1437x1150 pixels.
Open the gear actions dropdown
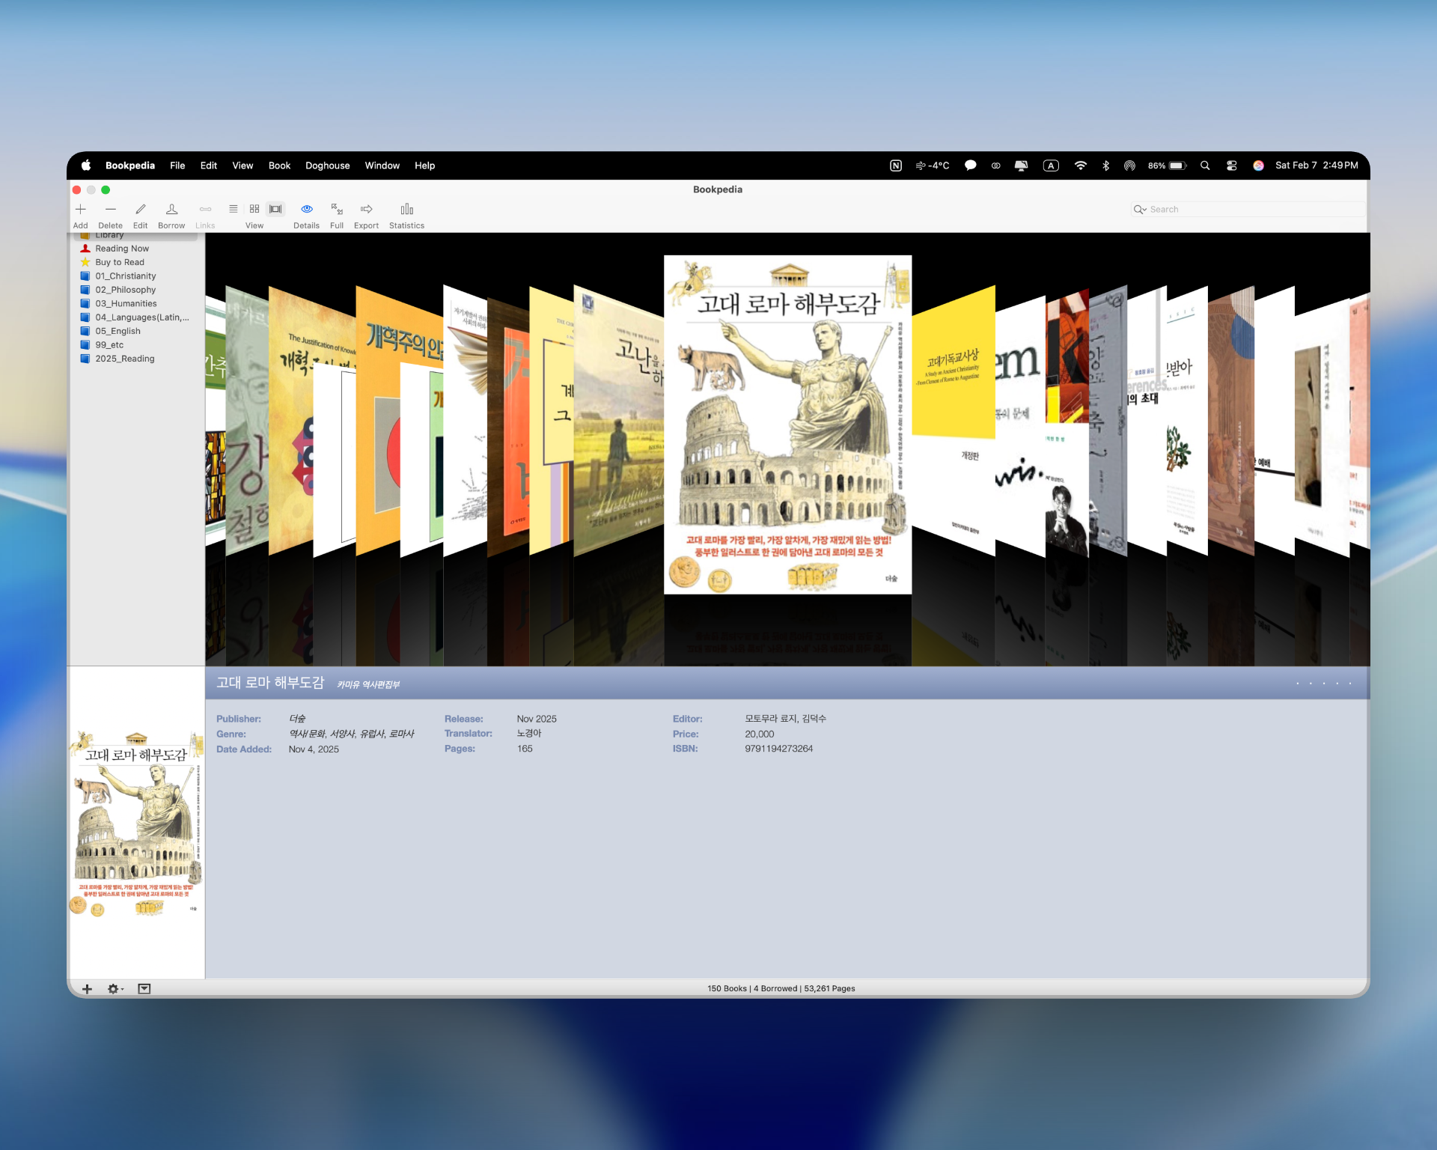coord(115,989)
